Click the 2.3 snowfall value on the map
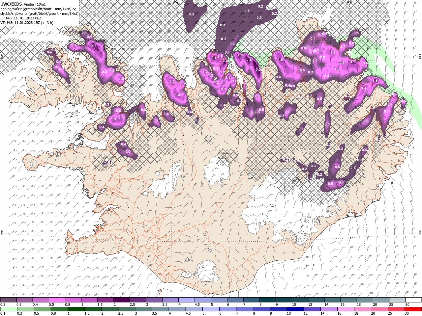The width and height of the screenshot is (422, 316). point(214,58)
